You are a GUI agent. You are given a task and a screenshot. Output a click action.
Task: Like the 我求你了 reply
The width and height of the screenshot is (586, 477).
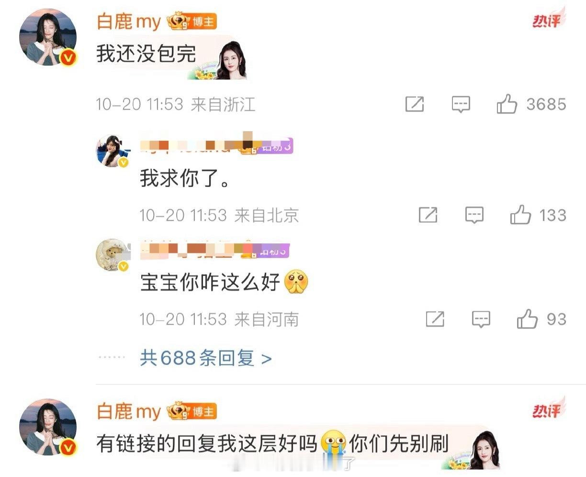point(520,215)
